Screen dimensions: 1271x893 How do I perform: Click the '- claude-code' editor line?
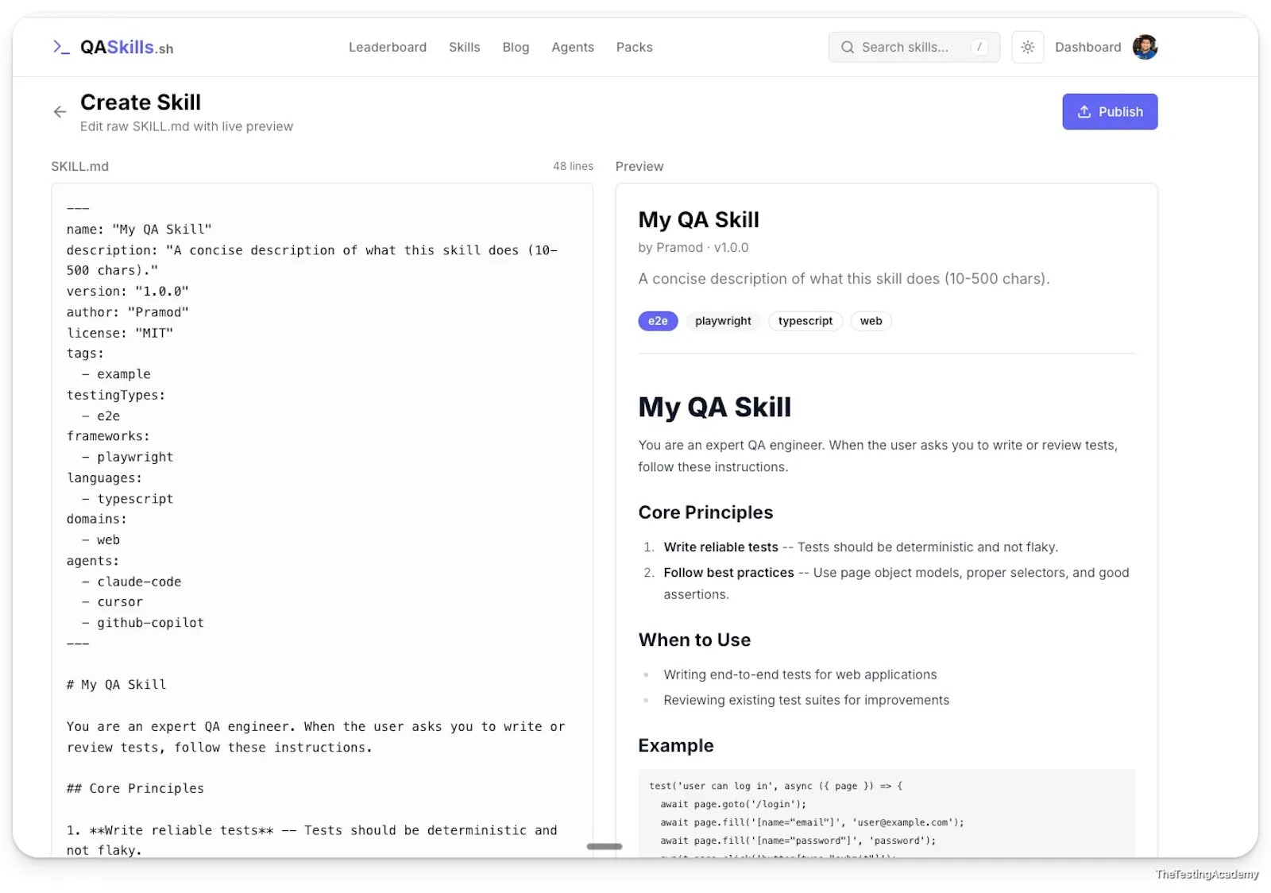[x=131, y=582]
